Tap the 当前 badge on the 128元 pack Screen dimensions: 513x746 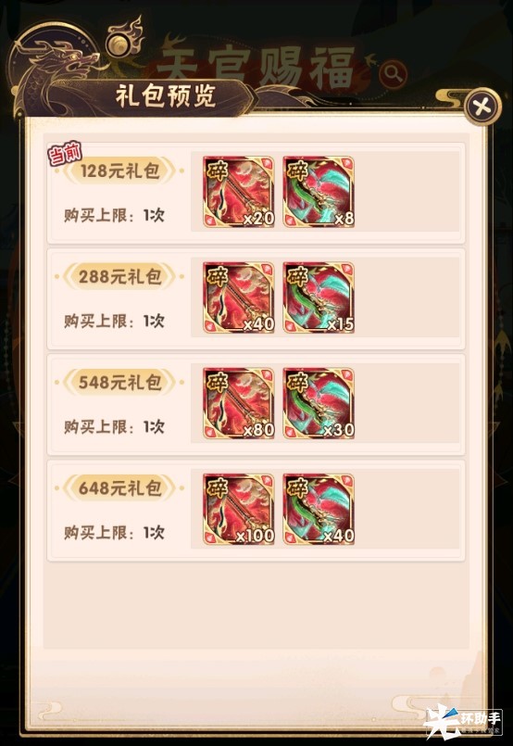(x=65, y=153)
